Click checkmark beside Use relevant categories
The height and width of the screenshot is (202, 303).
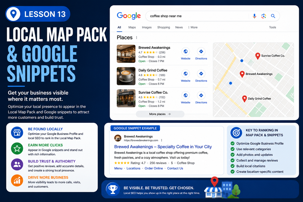[232, 149]
